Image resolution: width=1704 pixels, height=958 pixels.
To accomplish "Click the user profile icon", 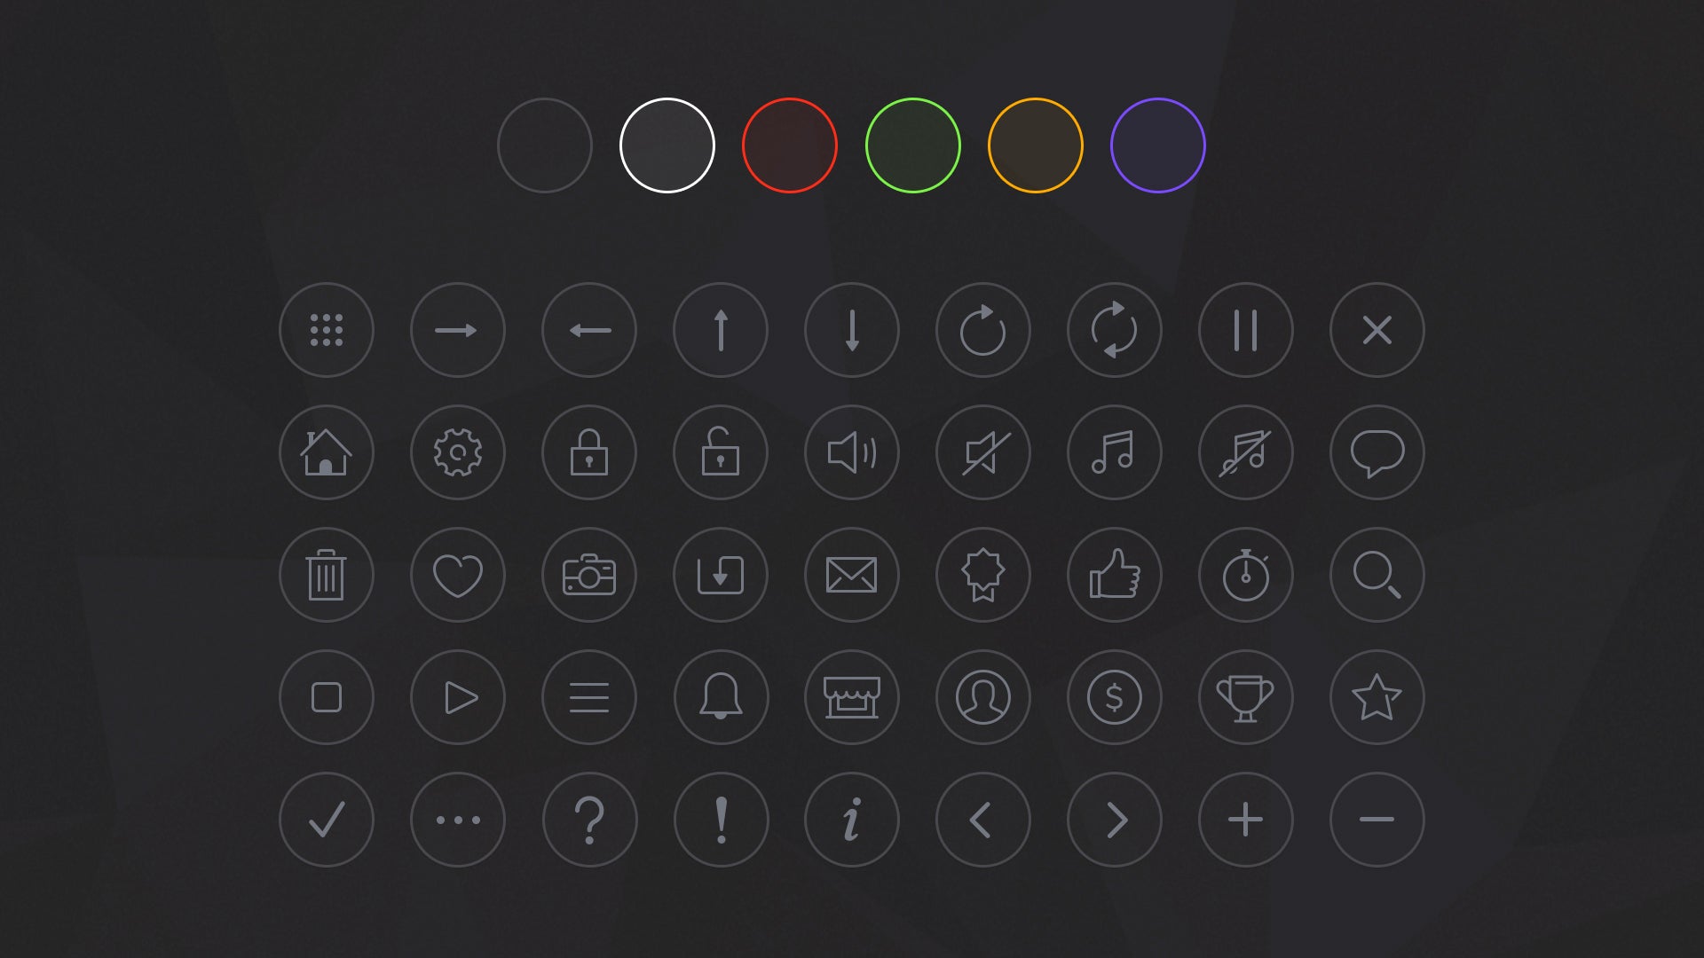I will pos(983,697).
